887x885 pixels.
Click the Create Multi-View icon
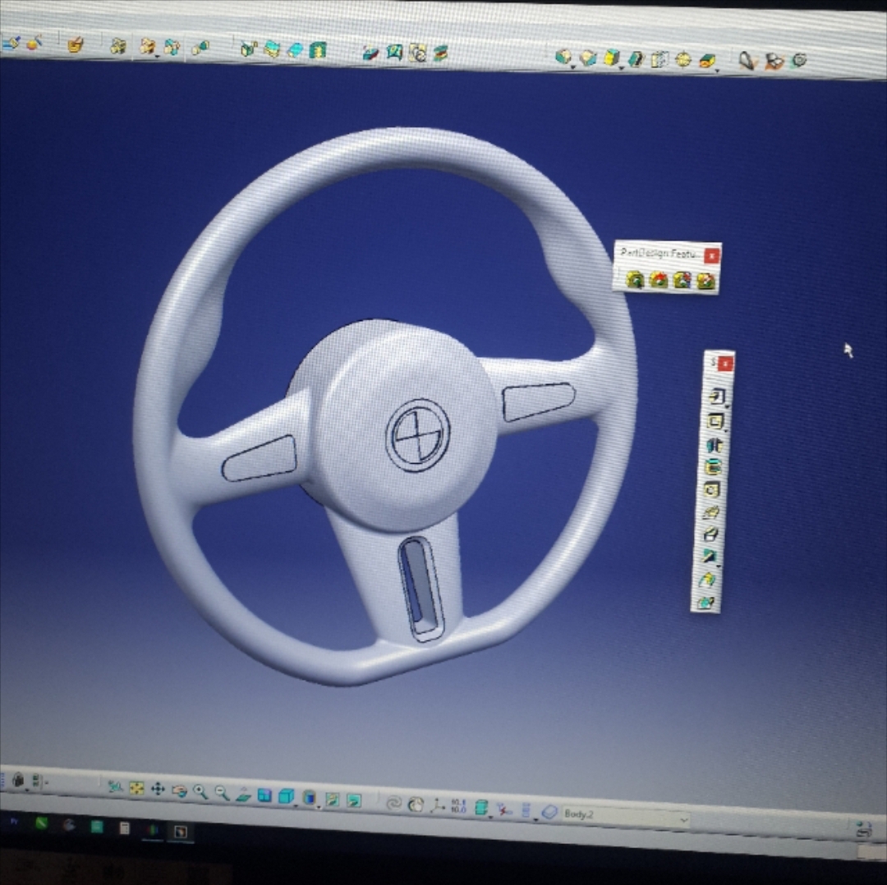click(264, 796)
